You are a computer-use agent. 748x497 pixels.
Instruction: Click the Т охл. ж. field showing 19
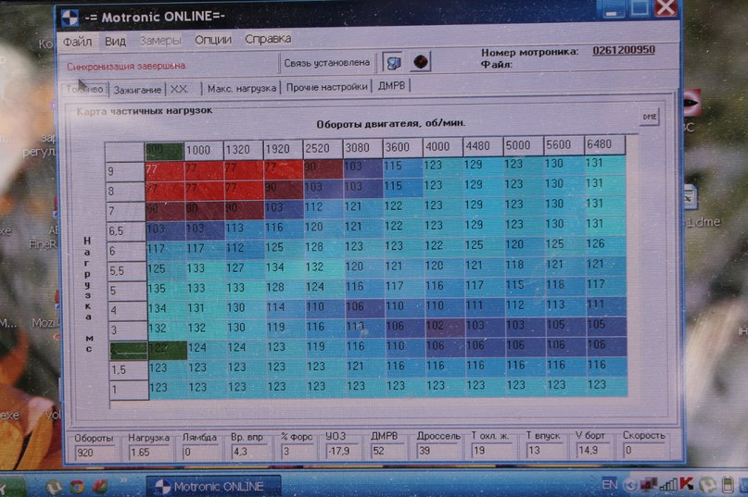491,450
